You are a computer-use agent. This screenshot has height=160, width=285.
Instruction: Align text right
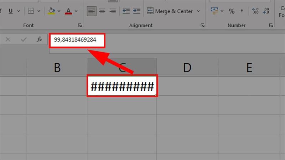pos(113,11)
